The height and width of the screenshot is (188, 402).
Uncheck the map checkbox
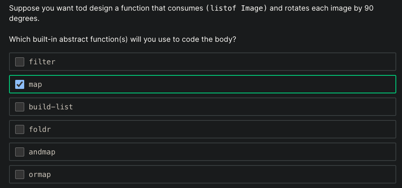tap(20, 84)
